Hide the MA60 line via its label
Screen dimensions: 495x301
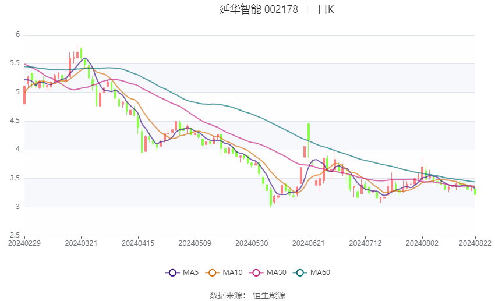coord(320,272)
